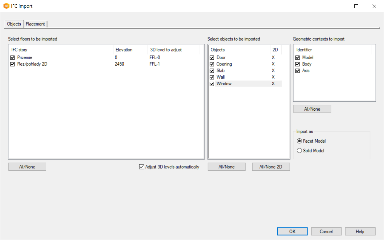This screenshot has height=240, width=384.
Task: Switch to the Placement tab
Action: pyautogui.click(x=35, y=24)
